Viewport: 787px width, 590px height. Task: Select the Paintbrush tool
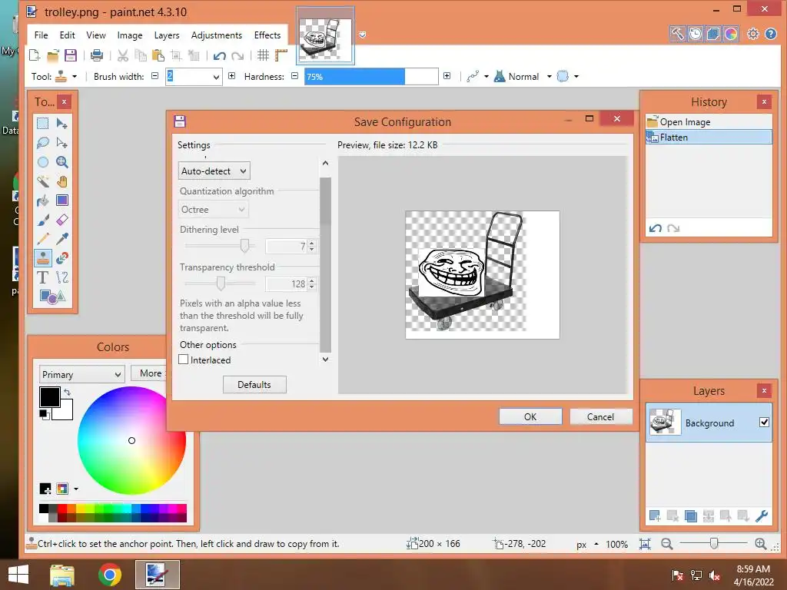(43, 220)
